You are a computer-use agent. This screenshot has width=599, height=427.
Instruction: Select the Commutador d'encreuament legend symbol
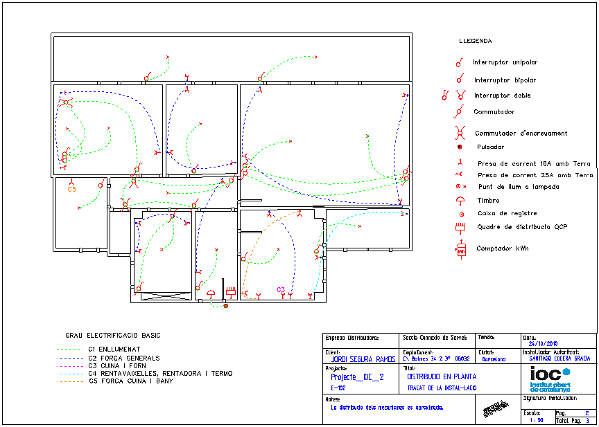[x=459, y=132]
